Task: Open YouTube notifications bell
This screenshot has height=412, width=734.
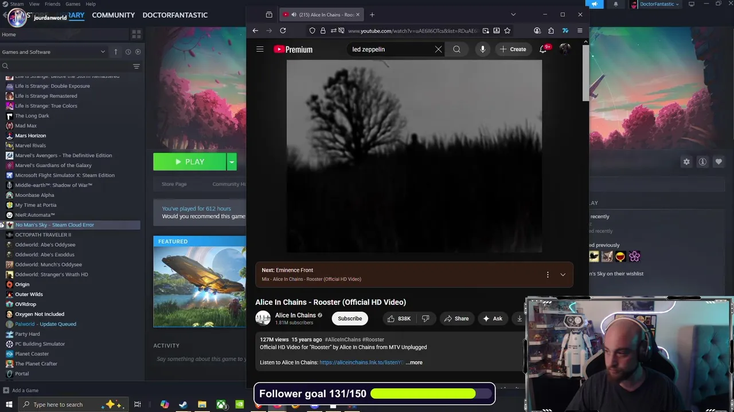Action: (x=544, y=49)
